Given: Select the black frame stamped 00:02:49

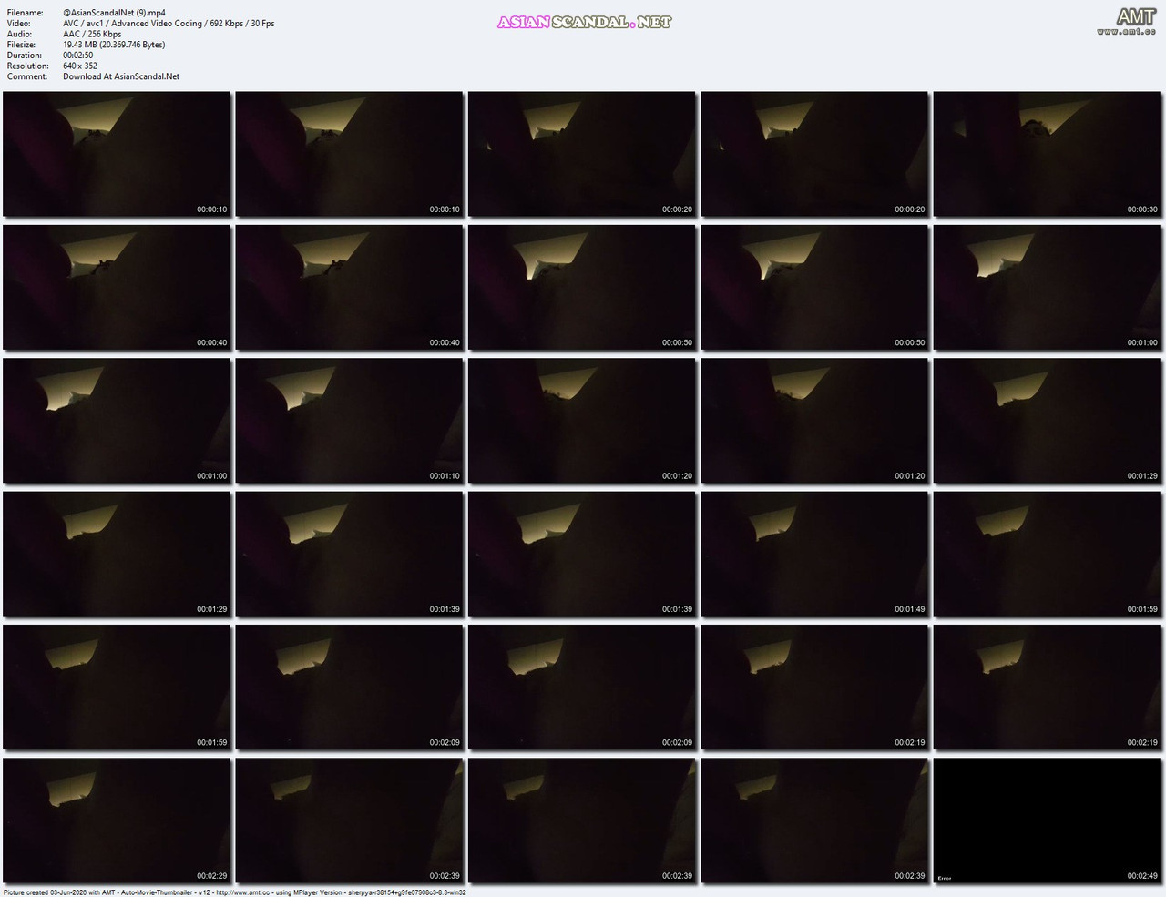Looking at the screenshot, I should 1047,821.
